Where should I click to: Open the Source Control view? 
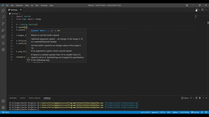[3, 23]
